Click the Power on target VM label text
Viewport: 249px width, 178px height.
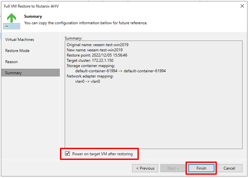click(102, 154)
